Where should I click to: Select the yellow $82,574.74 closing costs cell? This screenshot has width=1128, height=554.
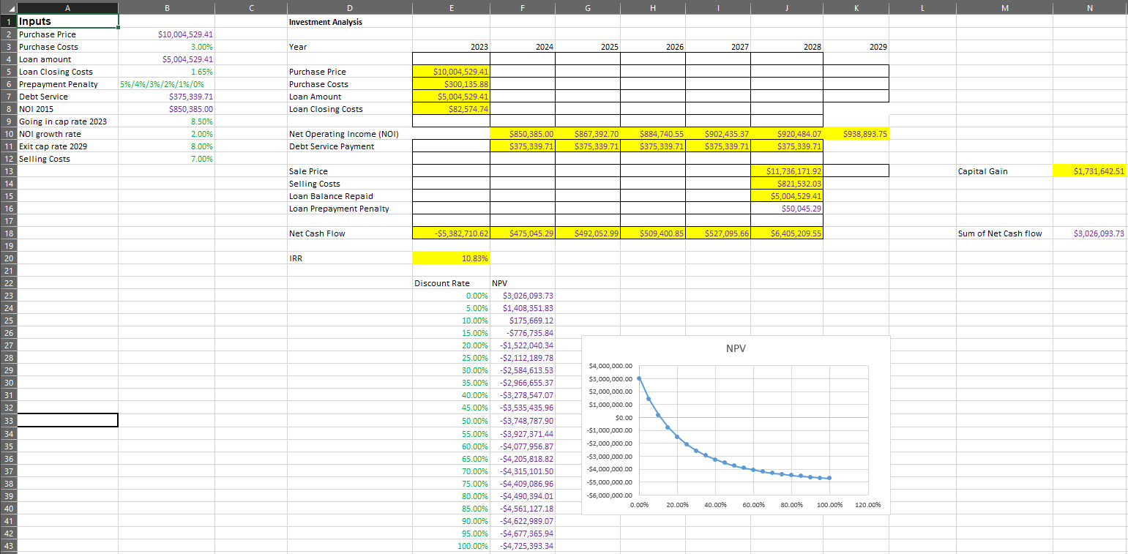pos(451,109)
